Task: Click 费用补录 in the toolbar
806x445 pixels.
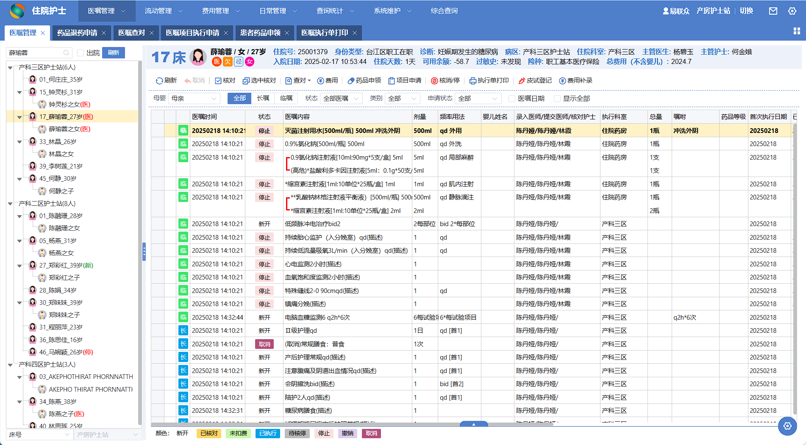Action: point(576,80)
